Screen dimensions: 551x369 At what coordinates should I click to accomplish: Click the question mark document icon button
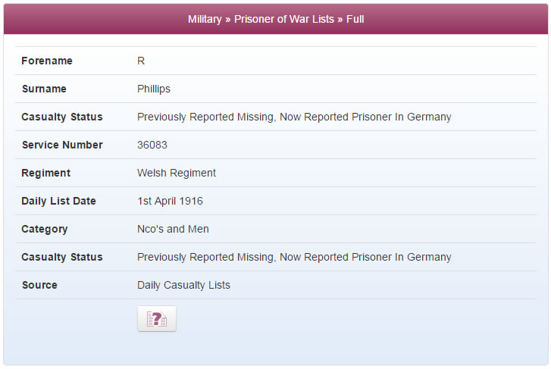[x=157, y=319]
